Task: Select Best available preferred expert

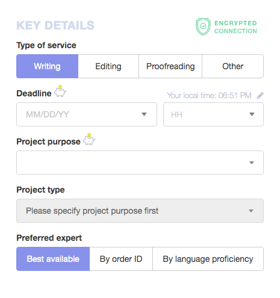Action: [x=53, y=259]
